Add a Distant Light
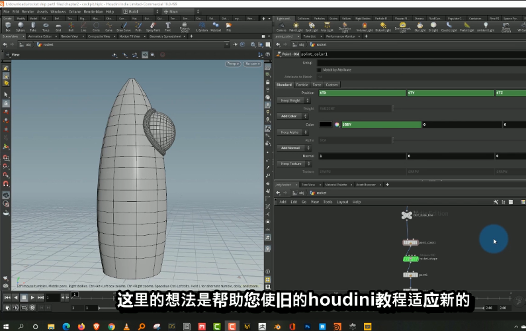 click(x=383, y=27)
